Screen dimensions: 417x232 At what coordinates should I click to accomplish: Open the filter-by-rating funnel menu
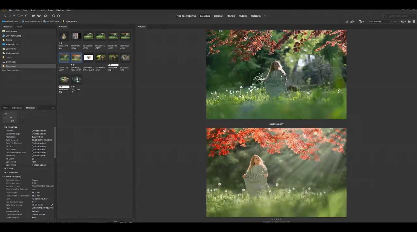tap(361, 21)
